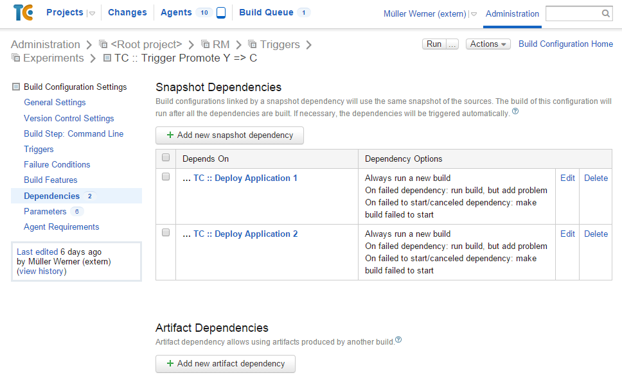
Task: Select all dependencies using header checkbox
Action: (165, 157)
